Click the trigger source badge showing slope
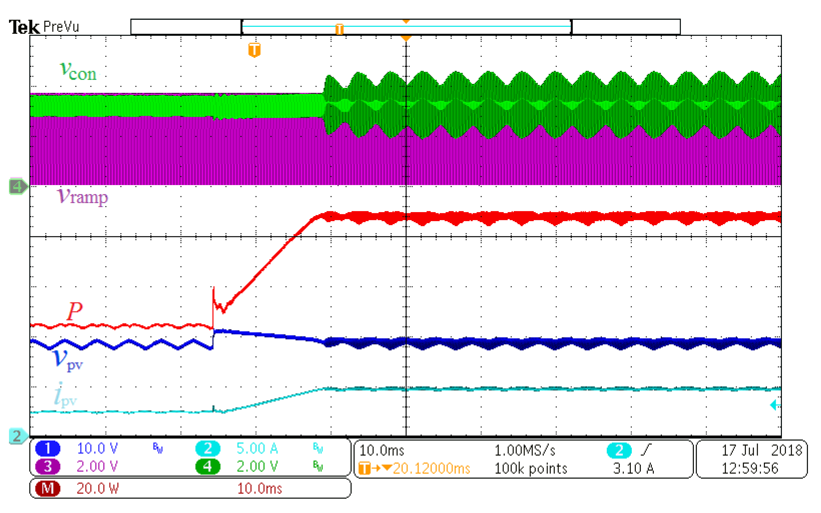The width and height of the screenshot is (821, 513). coord(619,450)
